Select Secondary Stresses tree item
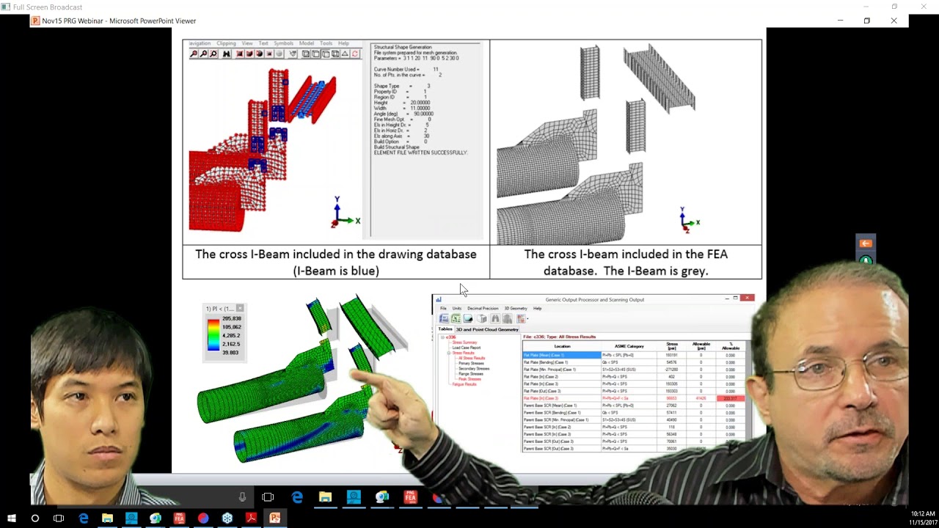939x528 pixels. tap(474, 369)
